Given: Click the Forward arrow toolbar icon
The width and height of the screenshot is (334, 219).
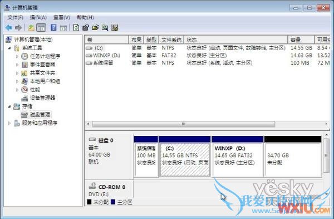Looking at the screenshot, I should (x=18, y=28).
